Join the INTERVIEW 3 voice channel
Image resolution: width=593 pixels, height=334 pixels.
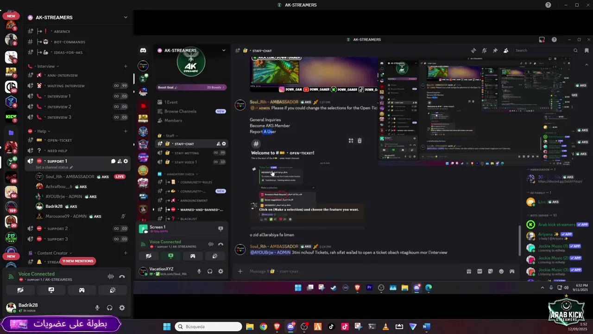[x=77, y=117]
